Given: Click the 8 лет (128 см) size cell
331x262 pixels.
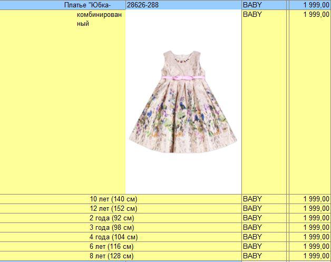Looking at the screenshot, I should tap(112, 256).
